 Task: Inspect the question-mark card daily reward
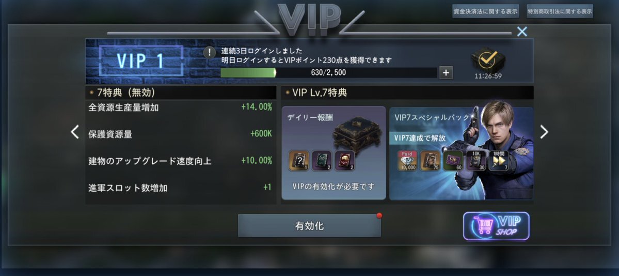click(299, 161)
